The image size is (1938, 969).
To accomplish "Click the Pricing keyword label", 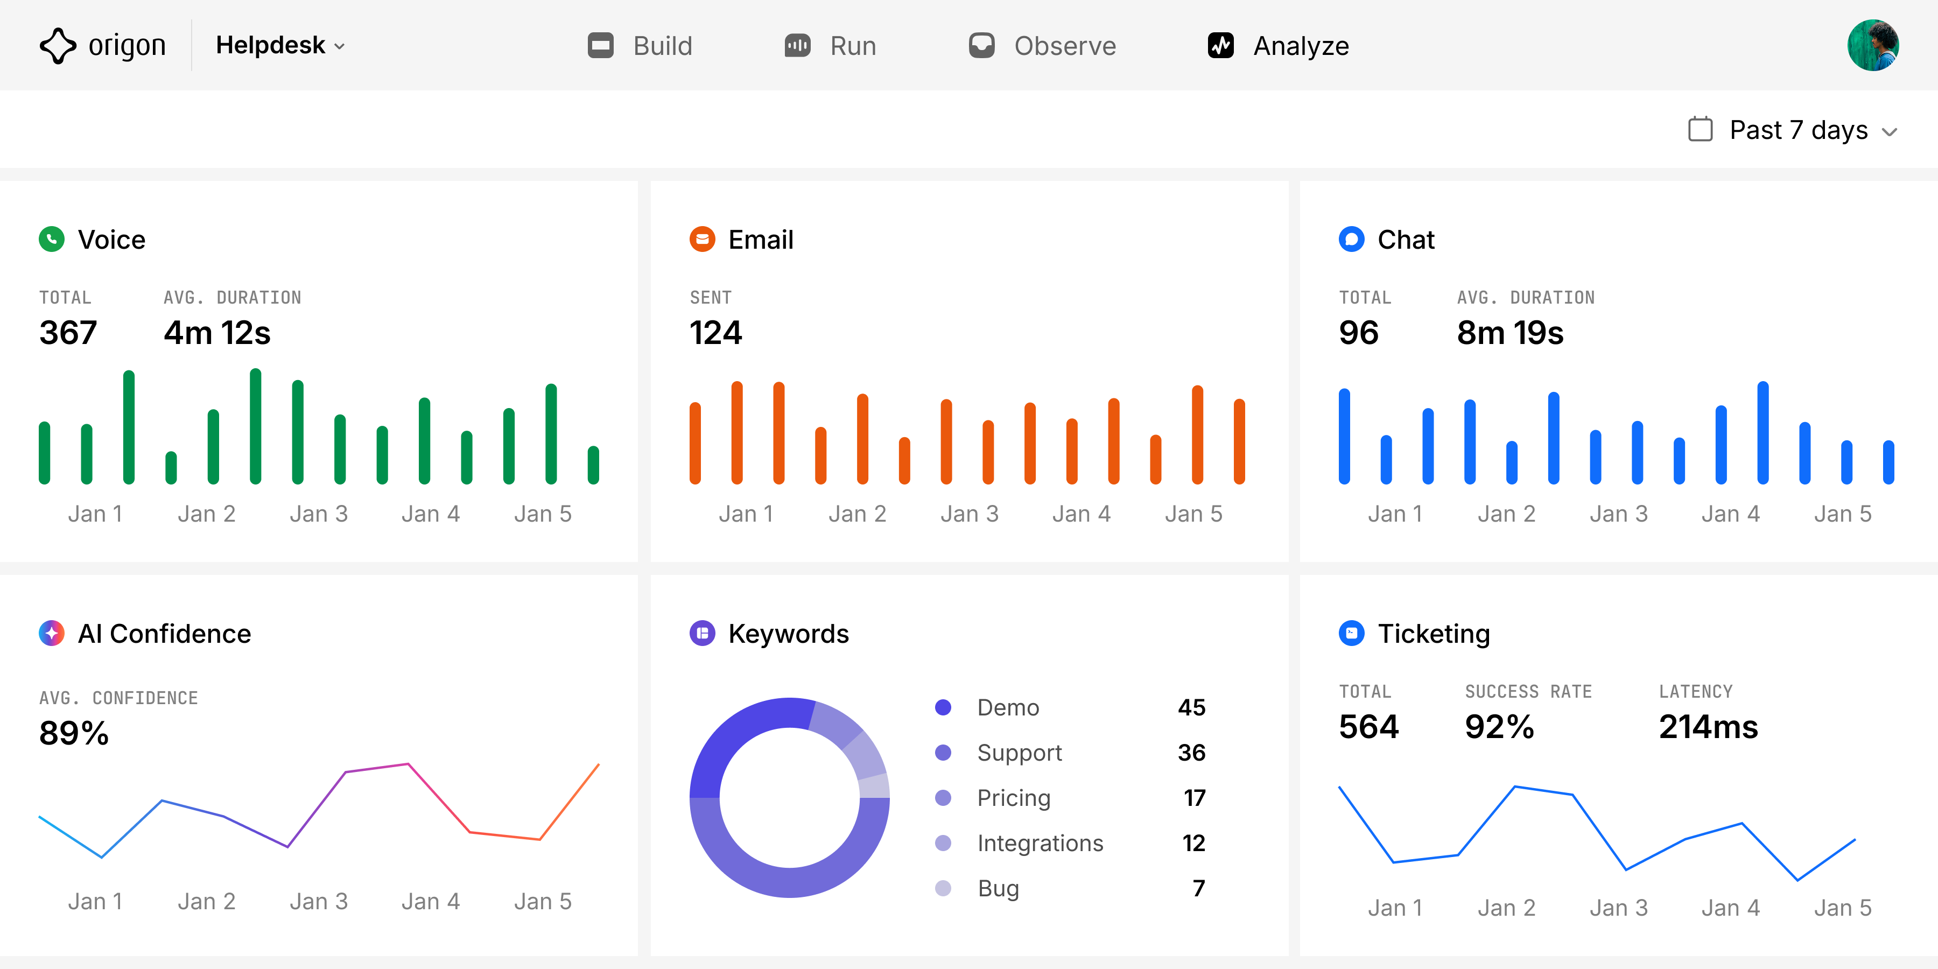I will [x=1013, y=797].
